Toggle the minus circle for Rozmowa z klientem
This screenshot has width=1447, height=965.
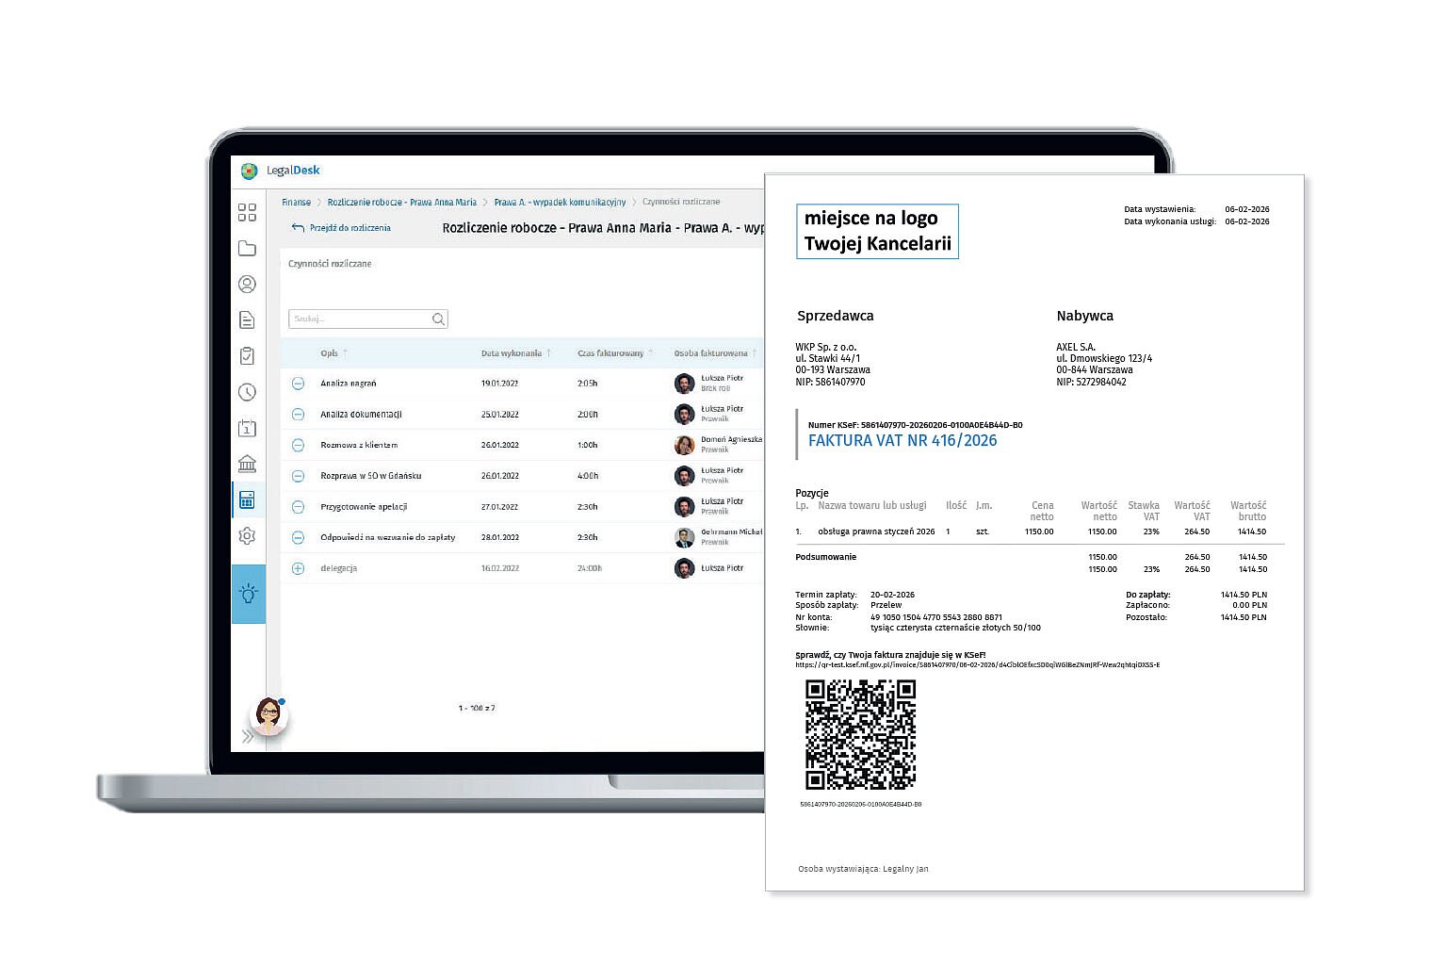(298, 445)
